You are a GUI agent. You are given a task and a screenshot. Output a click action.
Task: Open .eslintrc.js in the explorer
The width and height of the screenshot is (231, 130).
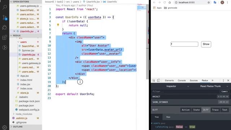[22, 118]
